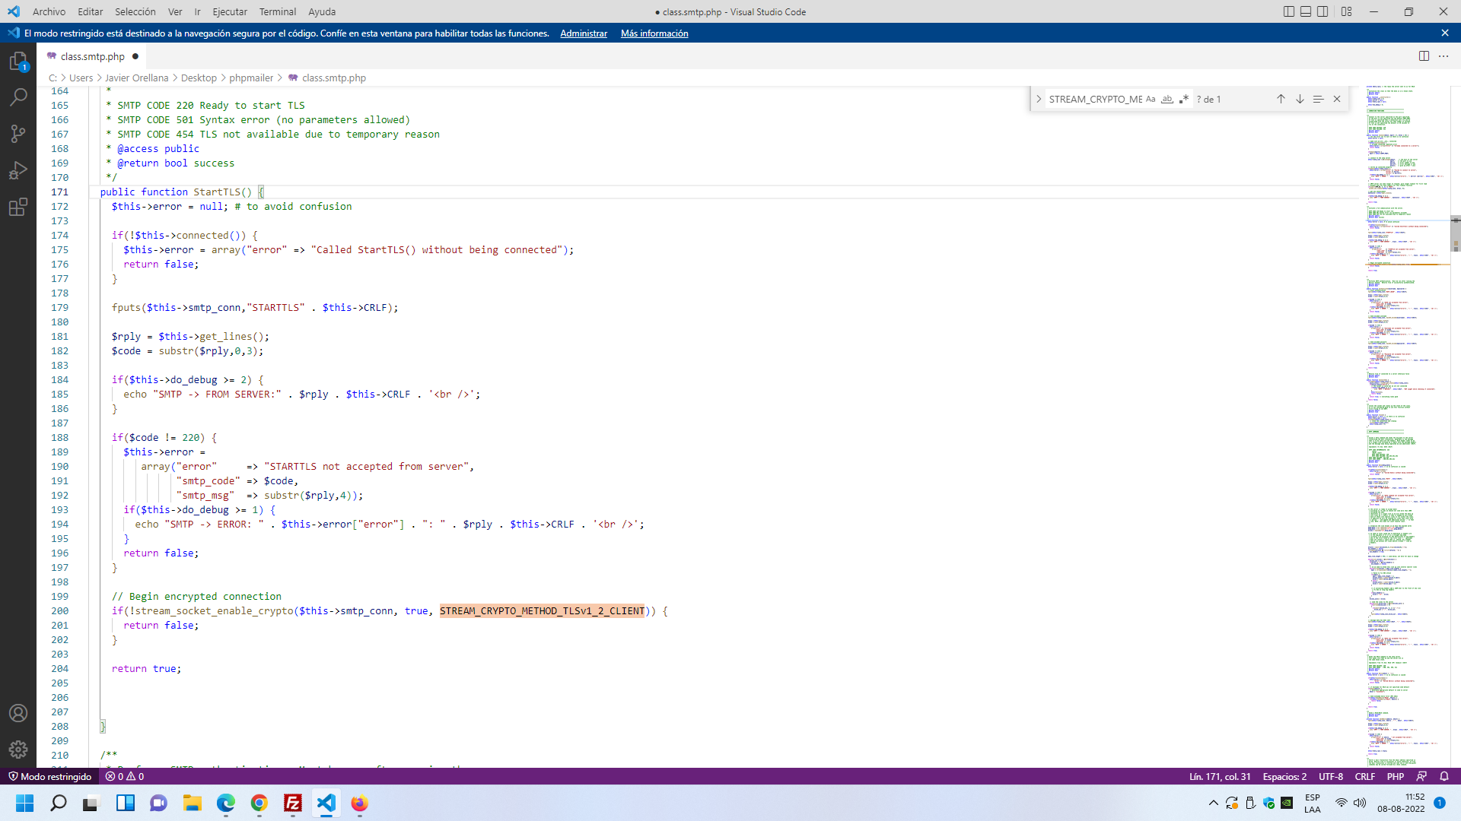Open Microsoft Edge from the taskbar

(225, 803)
